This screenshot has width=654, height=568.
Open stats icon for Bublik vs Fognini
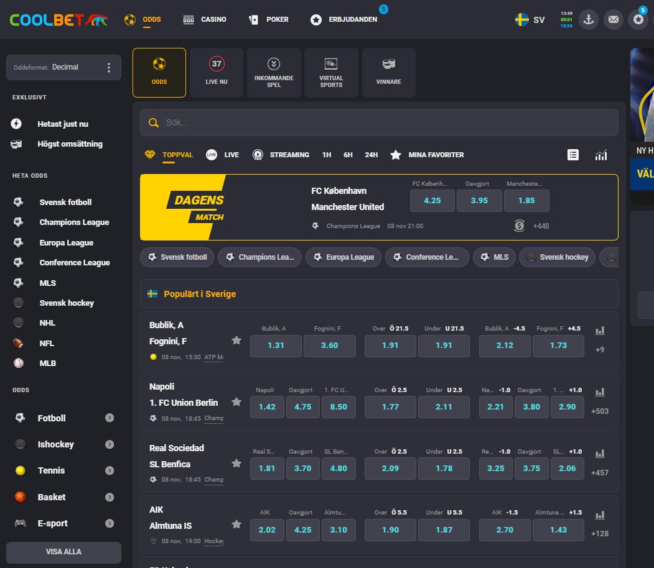[600, 331]
